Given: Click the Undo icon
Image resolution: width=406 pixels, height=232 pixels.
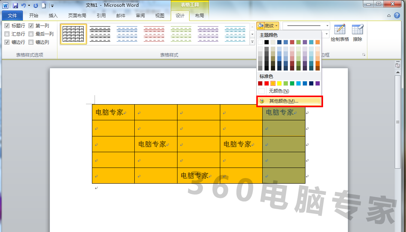Looking at the screenshot, I should click(x=24, y=5).
